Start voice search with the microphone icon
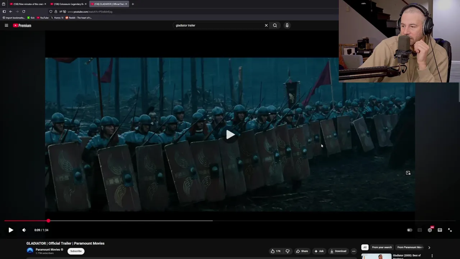Viewport: 460px width, 259px height. 287,26
